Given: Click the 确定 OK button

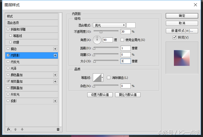Looking at the screenshot, I should click(182, 16).
